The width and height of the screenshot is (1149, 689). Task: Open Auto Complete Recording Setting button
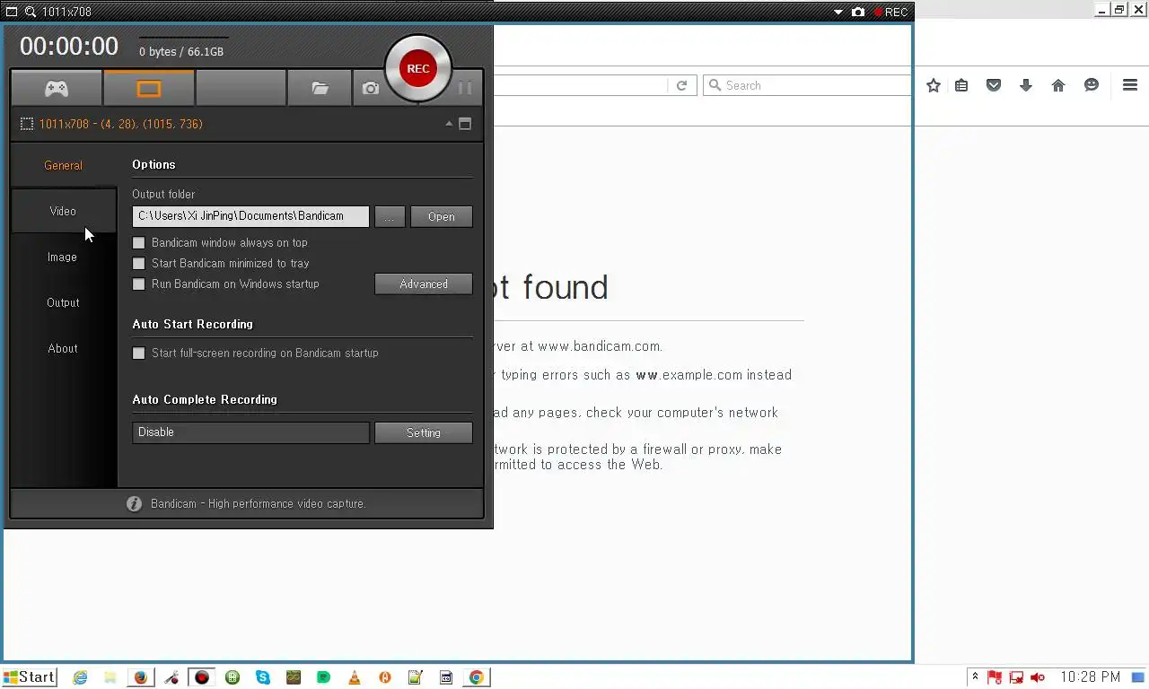(x=423, y=432)
